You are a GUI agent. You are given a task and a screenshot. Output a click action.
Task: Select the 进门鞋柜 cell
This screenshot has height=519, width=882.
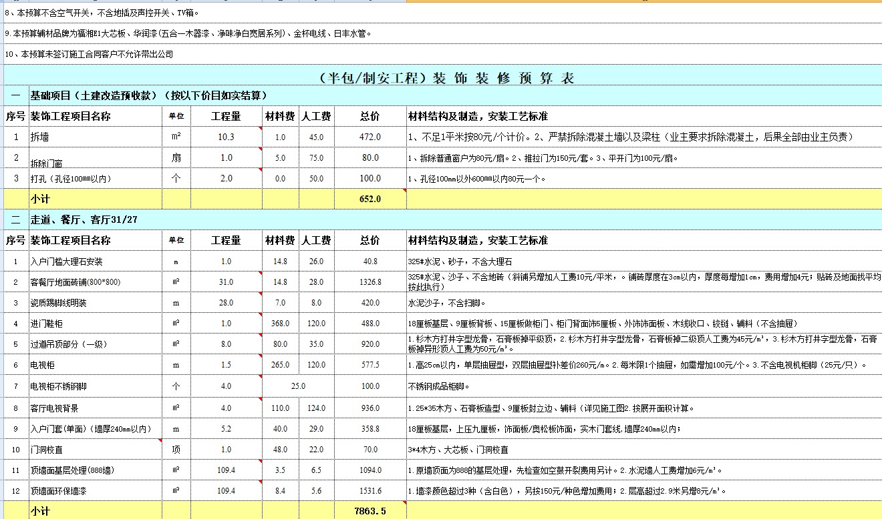tap(96, 324)
